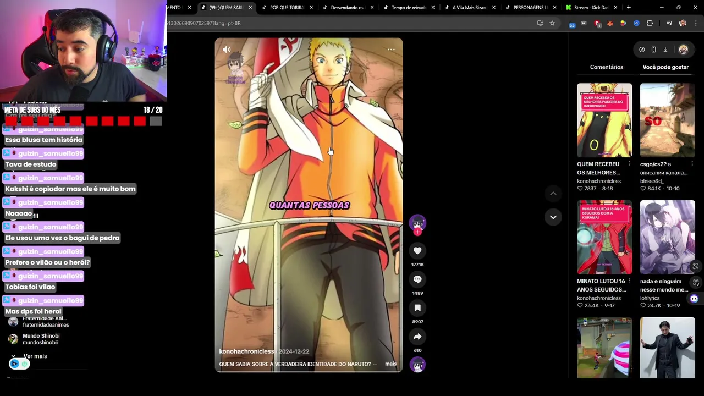Open the QUEM RECEBEU OS MELHORES video title

point(598,168)
